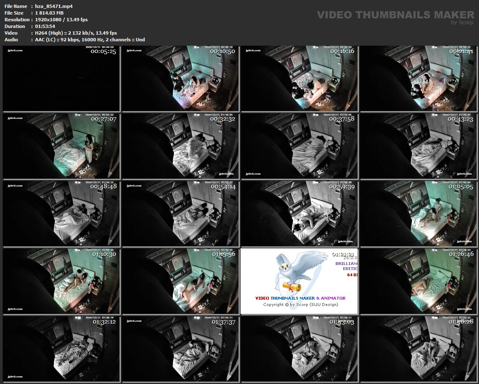This screenshot has height=384, width=479.
Task: Click the Video Thumbnails Maker owl logo frame
Action: 299,281
